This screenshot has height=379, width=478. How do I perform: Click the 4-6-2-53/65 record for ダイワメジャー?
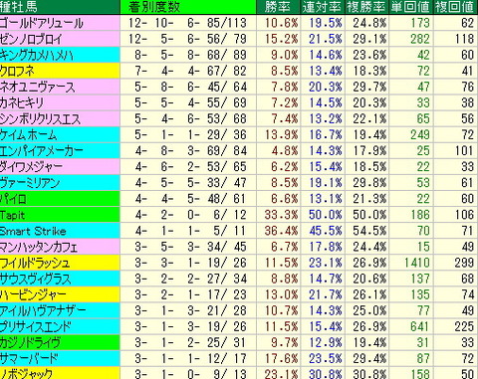191,167
